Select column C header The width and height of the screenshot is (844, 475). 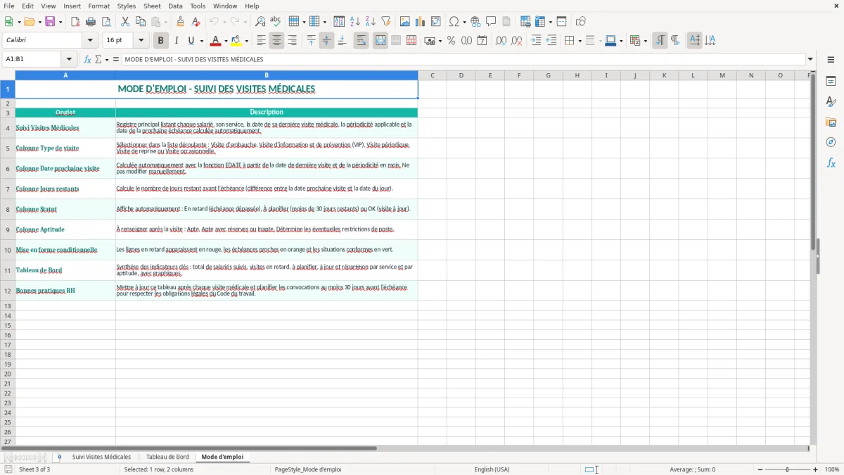(433, 75)
